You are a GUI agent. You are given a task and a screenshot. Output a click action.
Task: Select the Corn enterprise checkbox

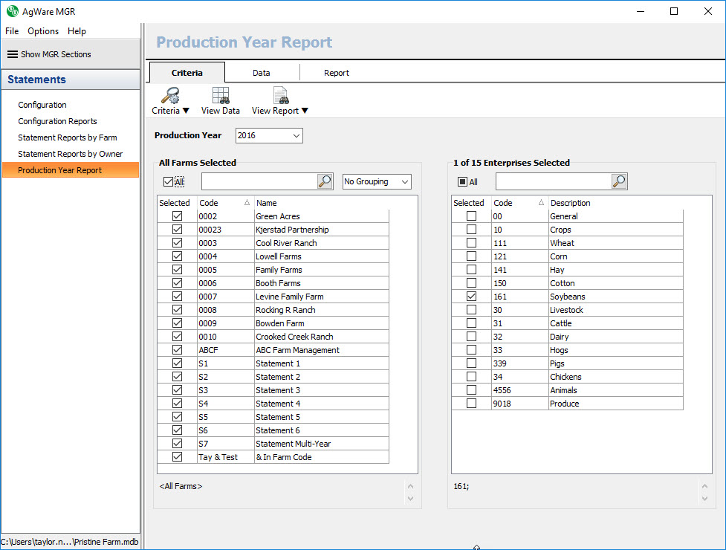[x=471, y=256]
